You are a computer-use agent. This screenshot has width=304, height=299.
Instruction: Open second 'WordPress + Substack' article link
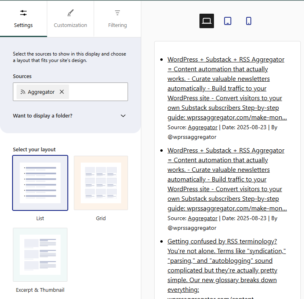[x=227, y=179]
